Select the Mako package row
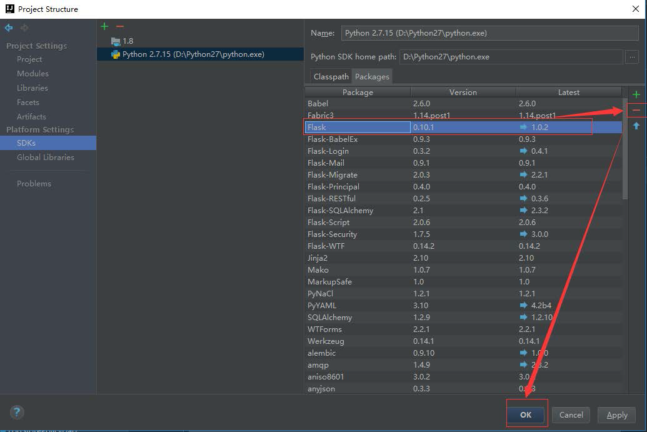 tap(463, 270)
